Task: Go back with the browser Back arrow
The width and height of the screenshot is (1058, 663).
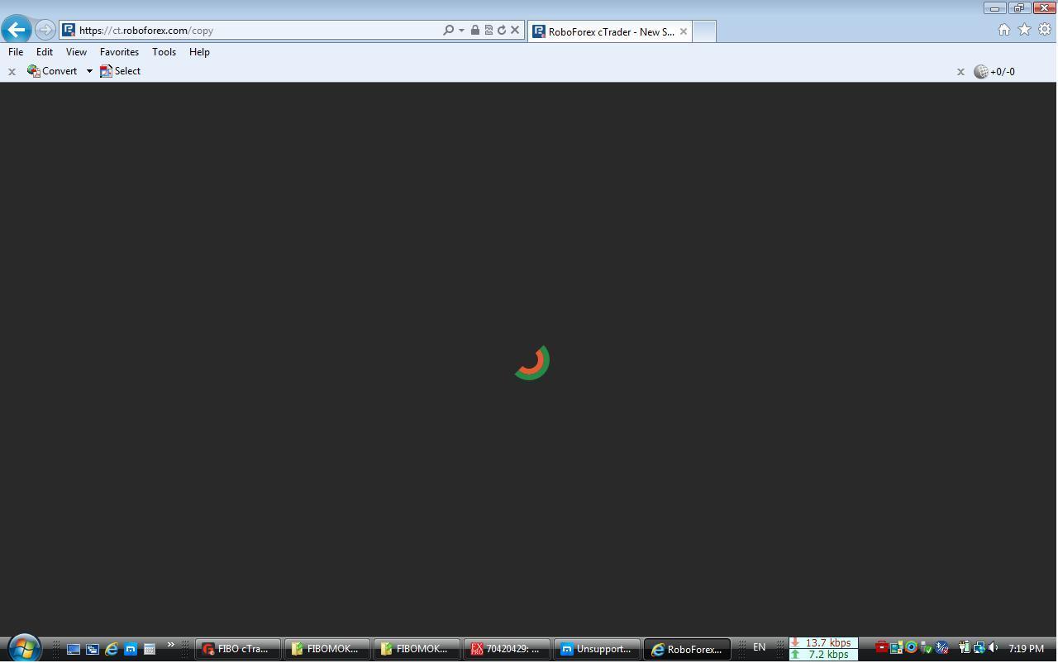Action: [17, 30]
